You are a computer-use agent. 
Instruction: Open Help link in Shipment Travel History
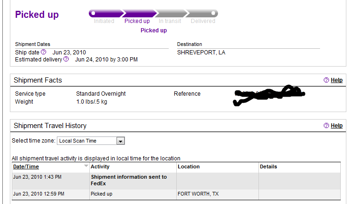336,126
